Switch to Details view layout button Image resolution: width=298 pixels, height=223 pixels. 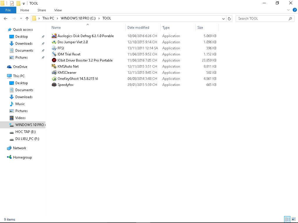(287, 219)
